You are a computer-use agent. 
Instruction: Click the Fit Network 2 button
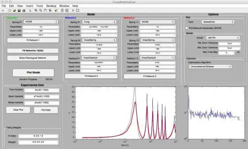91,76
